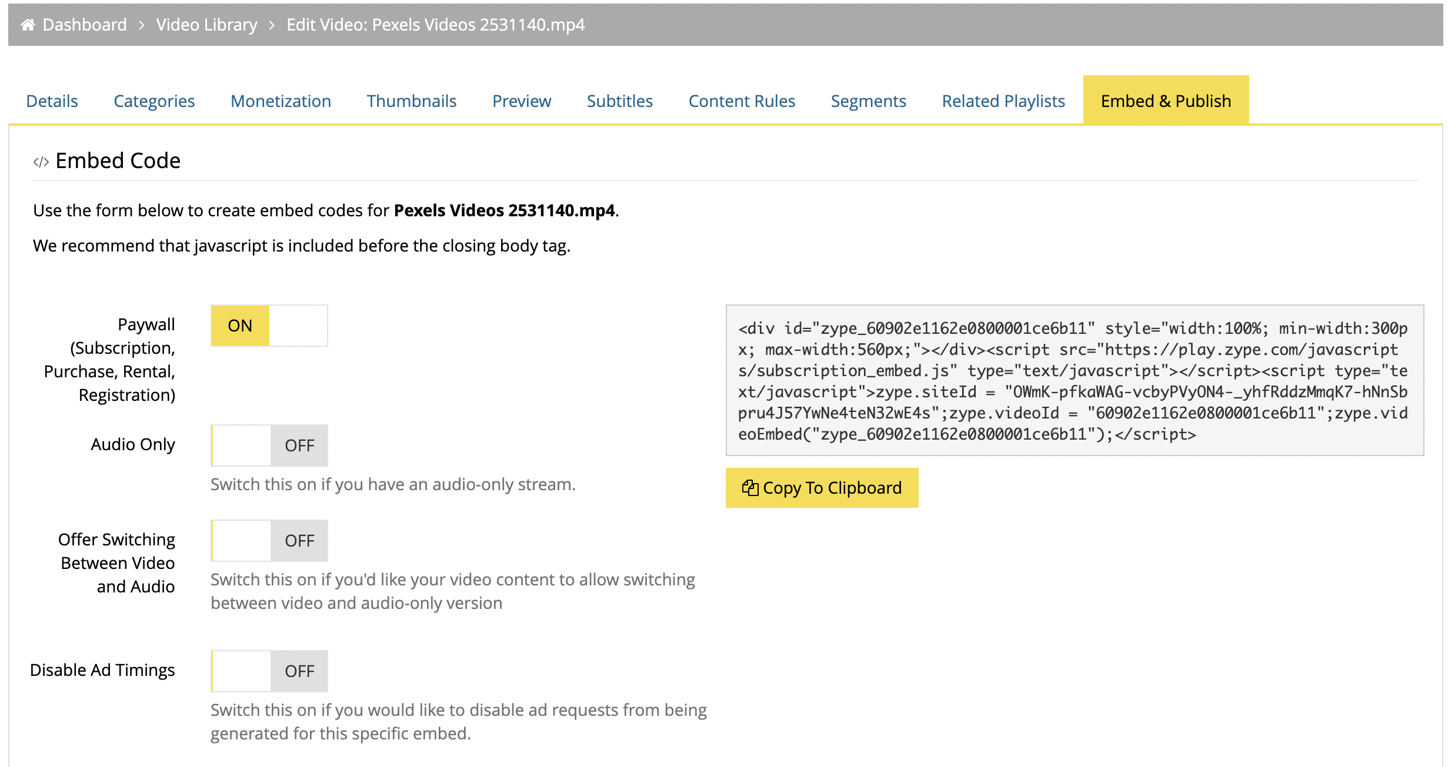Click the Disable Ad Timings label

(x=102, y=671)
